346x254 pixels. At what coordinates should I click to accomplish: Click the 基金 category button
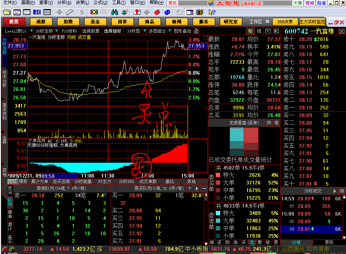point(95,22)
